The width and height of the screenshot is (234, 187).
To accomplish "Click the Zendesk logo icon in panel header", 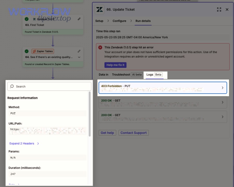I will tap(100, 10).
